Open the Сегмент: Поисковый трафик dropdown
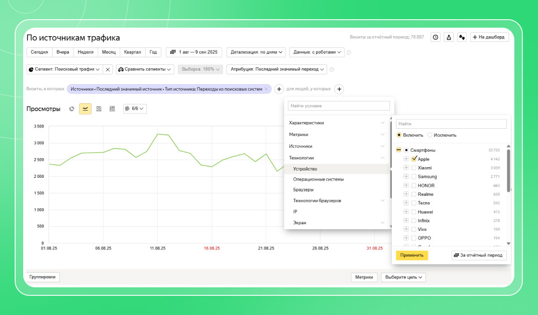The width and height of the screenshot is (538, 315). pyautogui.click(x=64, y=69)
